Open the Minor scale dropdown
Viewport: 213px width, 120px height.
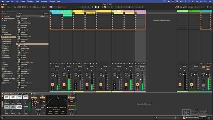[61, 7]
